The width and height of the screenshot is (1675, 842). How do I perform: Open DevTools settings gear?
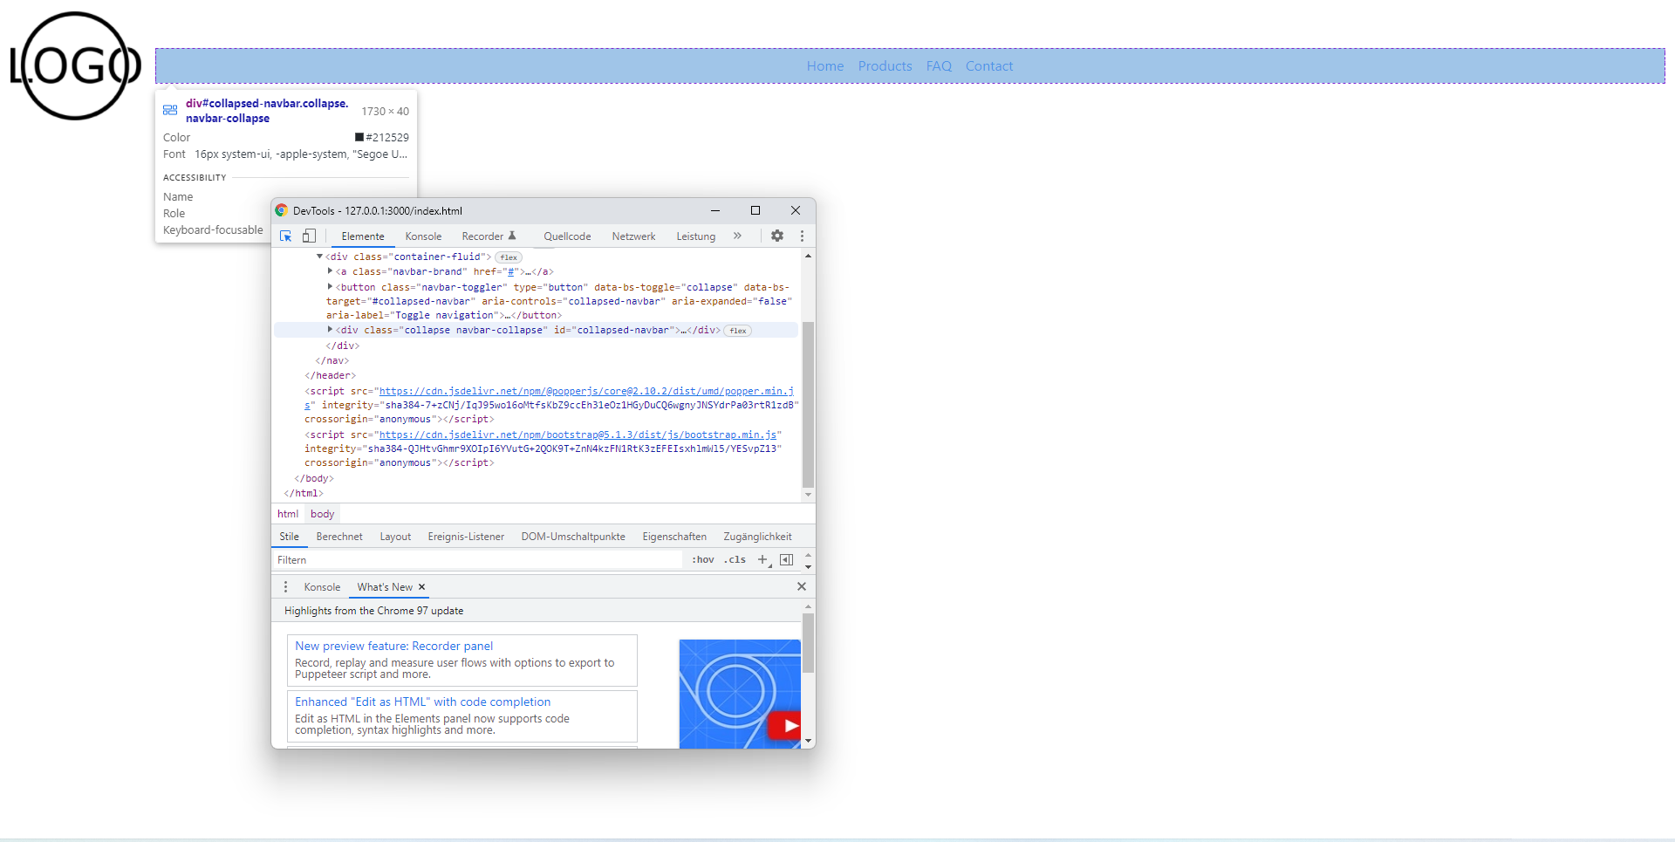777,236
